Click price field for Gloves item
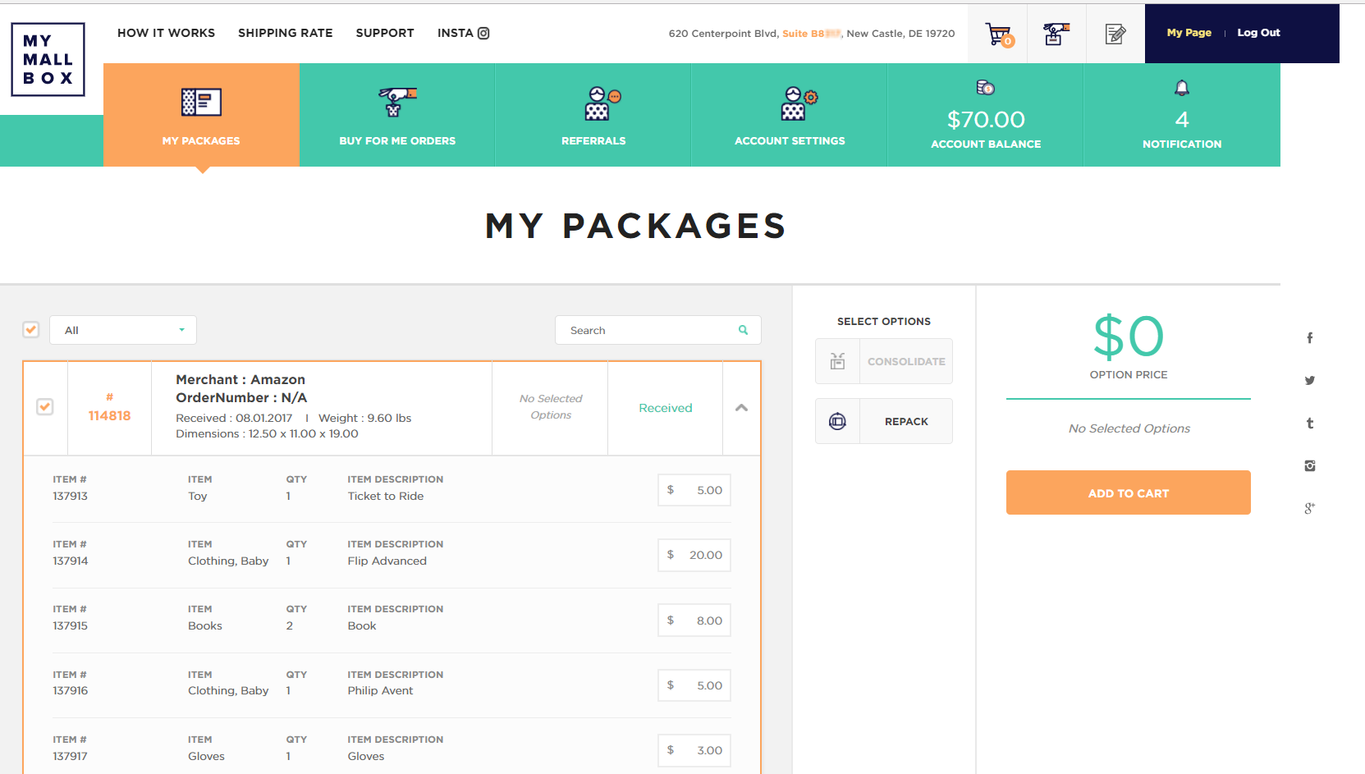 694,750
